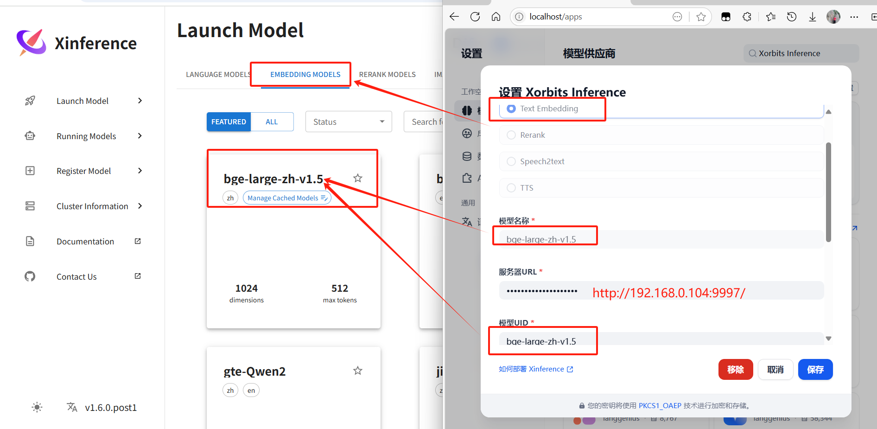Image resolution: width=877 pixels, height=429 pixels.
Task: Expand Cluster Information sidebar chevron
Action: [x=140, y=206]
